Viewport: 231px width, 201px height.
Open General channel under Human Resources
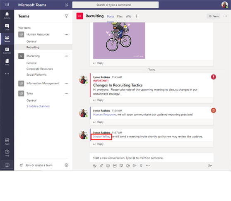coord(31,41)
